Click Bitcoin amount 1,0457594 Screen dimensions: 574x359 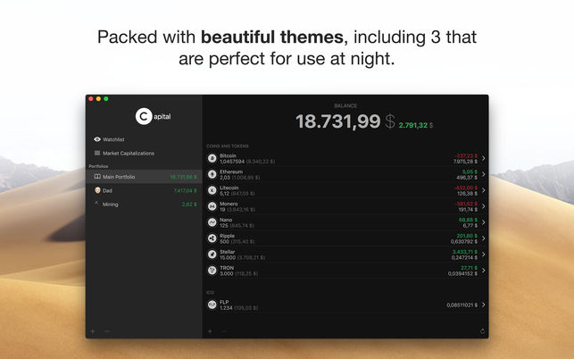coord(232,162)
